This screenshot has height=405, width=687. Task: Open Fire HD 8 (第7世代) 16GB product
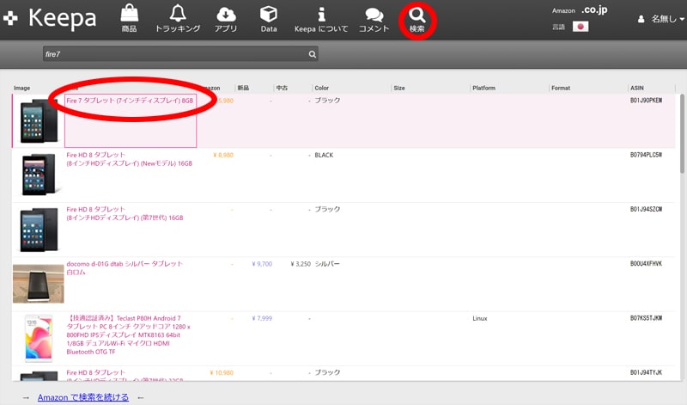(125, 213)
